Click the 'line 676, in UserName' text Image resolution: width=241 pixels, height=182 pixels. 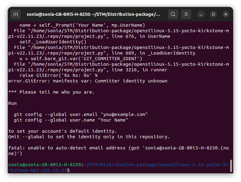tap(141, 36)
